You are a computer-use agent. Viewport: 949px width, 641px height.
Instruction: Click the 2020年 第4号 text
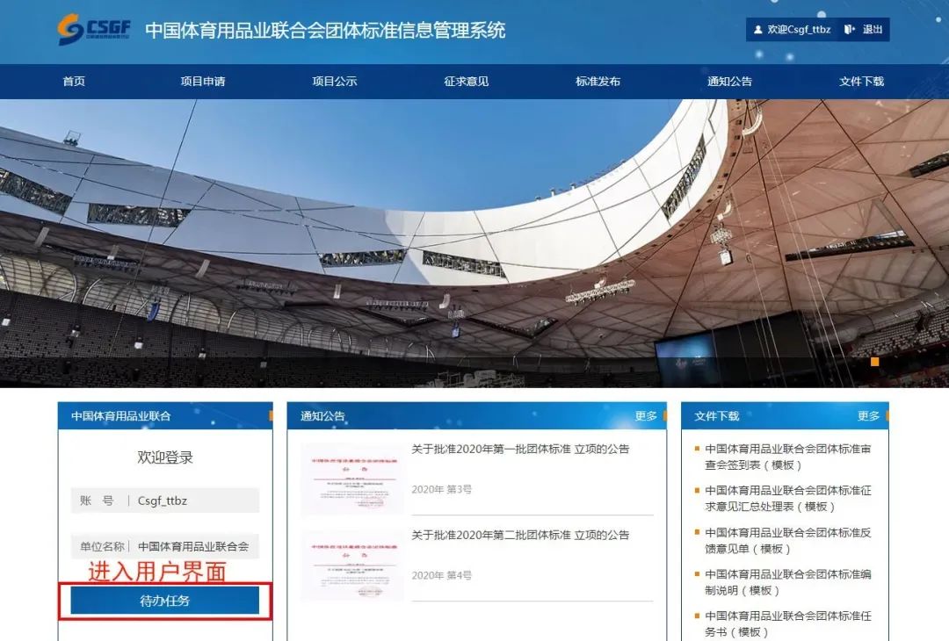(x=441, y=575)
